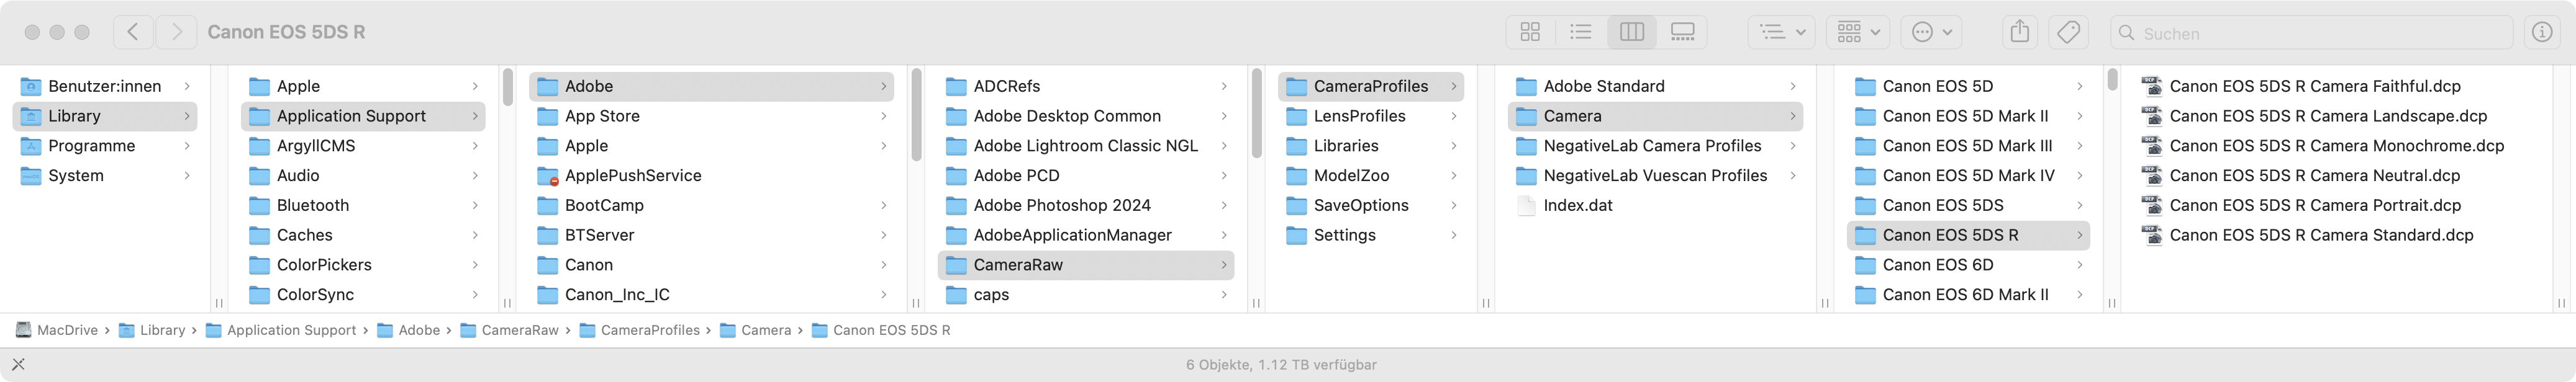Click the Camera Portrait.dcp file icon
Image resolution: width=2576 pixels, height=382 pixels.
[2151, 205]
